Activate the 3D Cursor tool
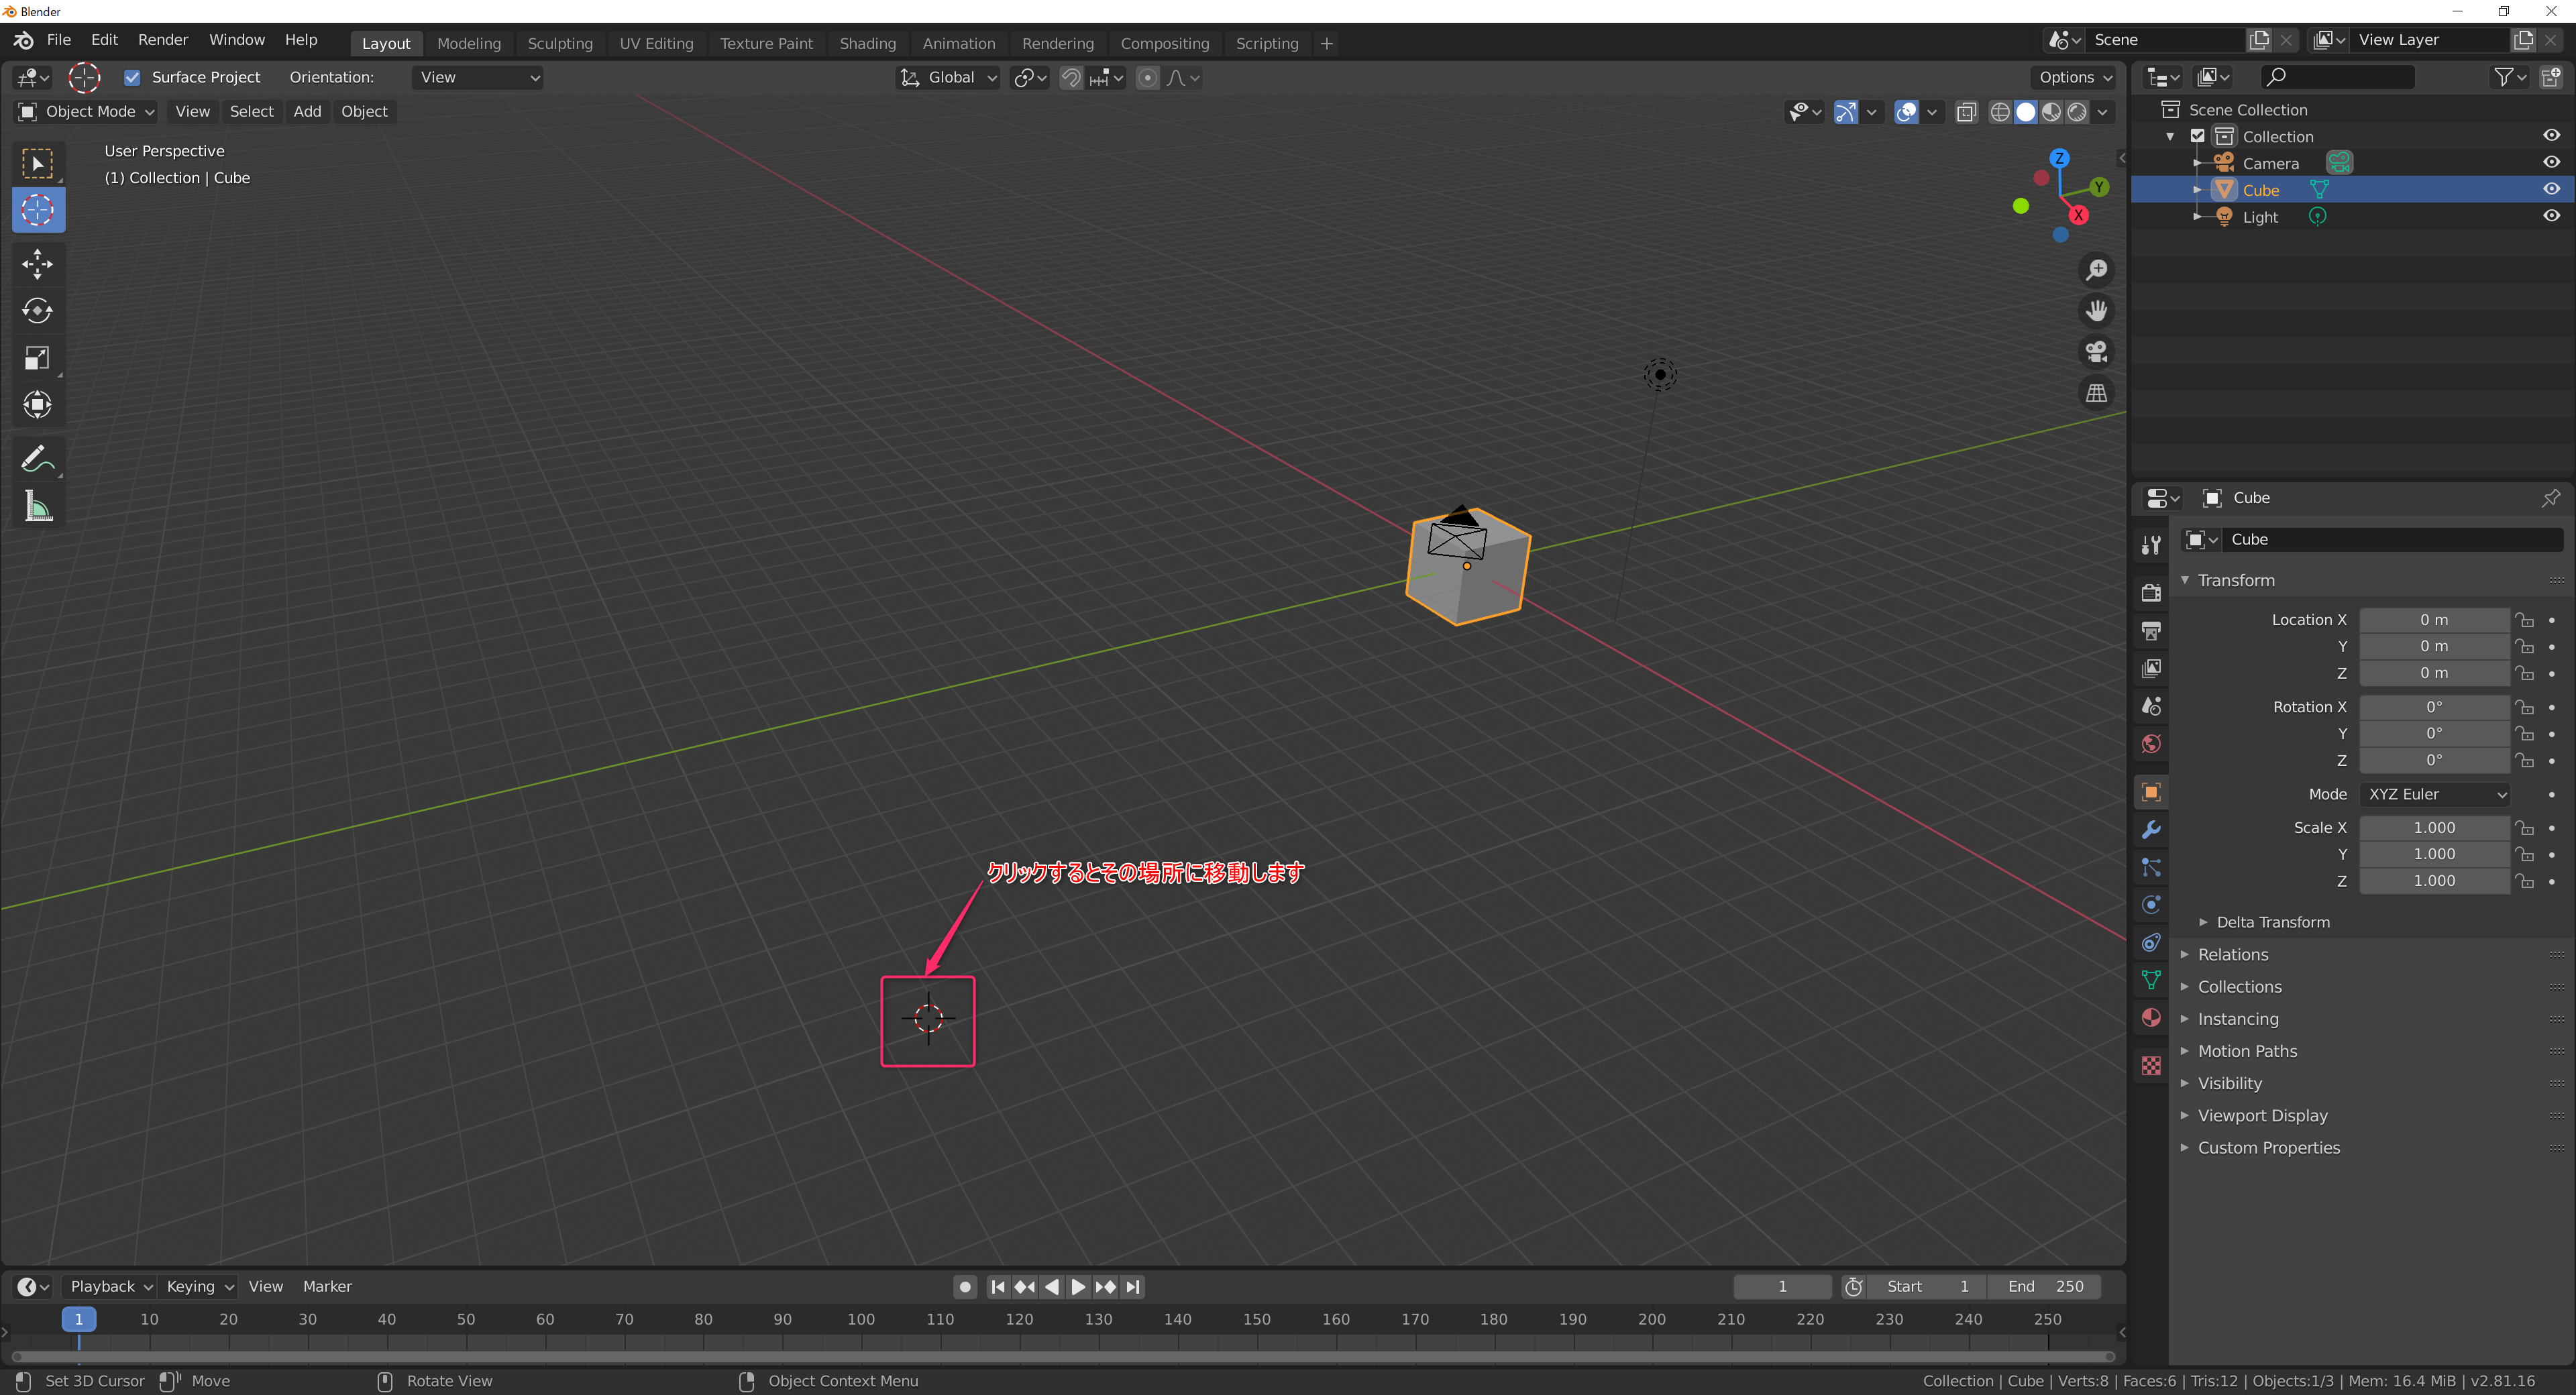This screenshot has width=2576, height=1395. click(38, 210)
